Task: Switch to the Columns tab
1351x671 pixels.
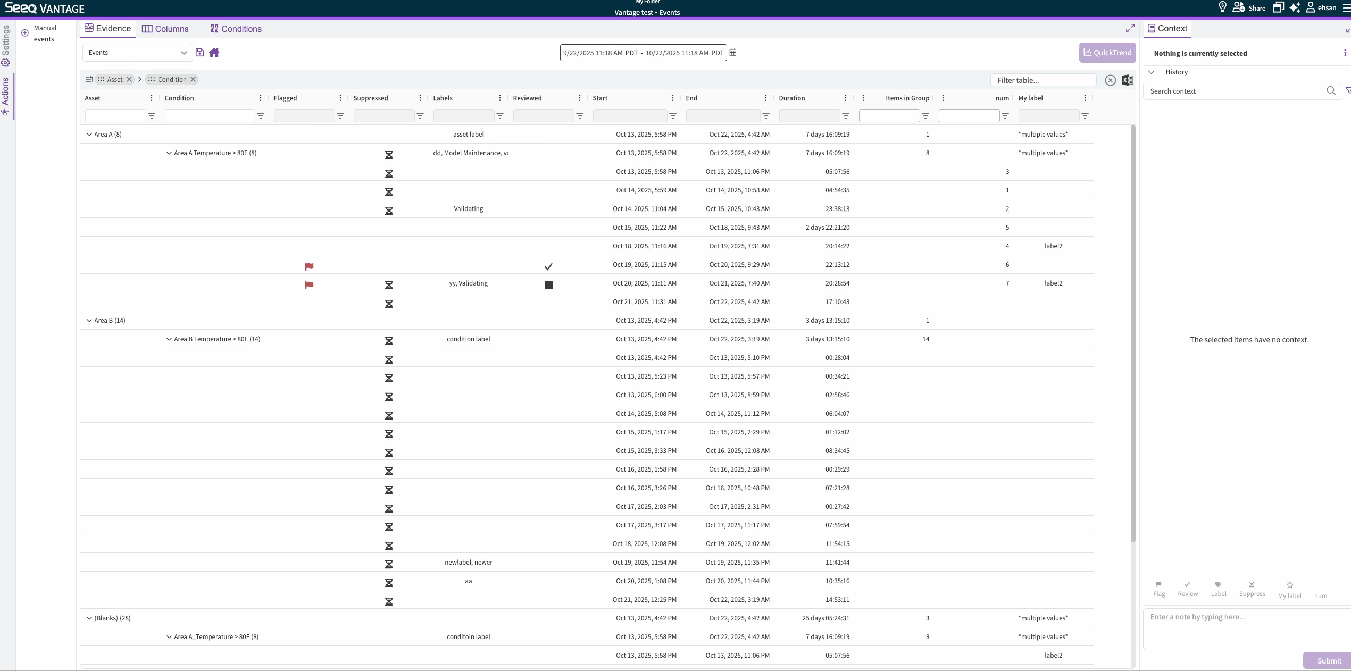Action: coord(165,29)
